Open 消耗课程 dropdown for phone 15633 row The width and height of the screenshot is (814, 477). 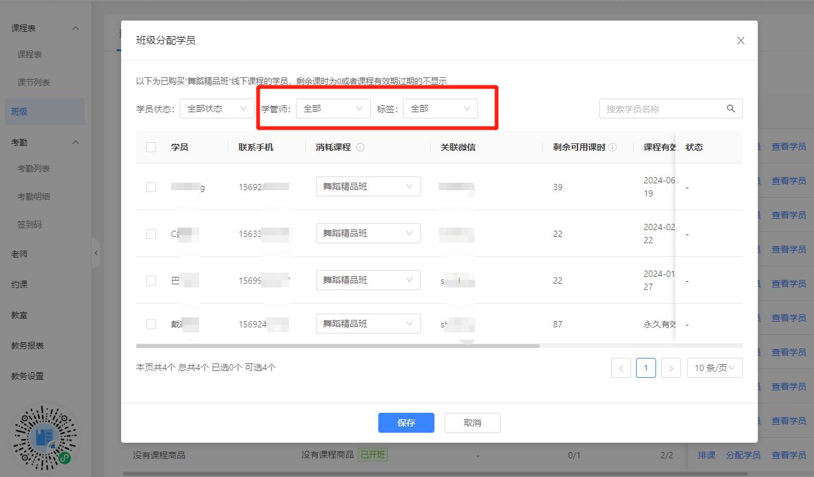click(x=368, y=233)
